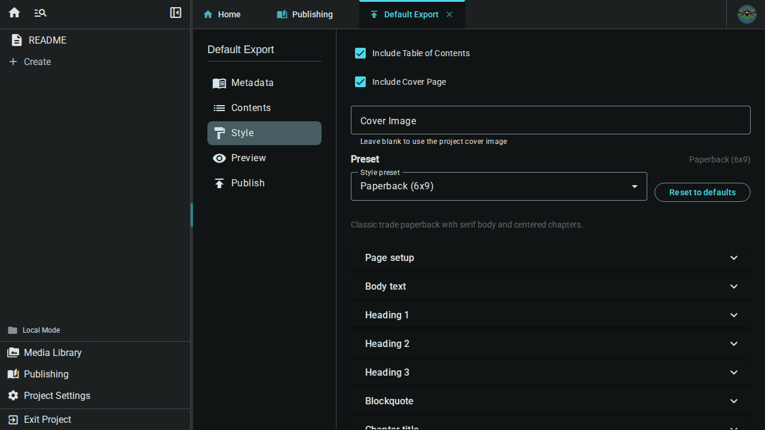Click the Cover Image input field
This screenshot has height=430, width=765.
pyautogui.click(x=550, y=120)
